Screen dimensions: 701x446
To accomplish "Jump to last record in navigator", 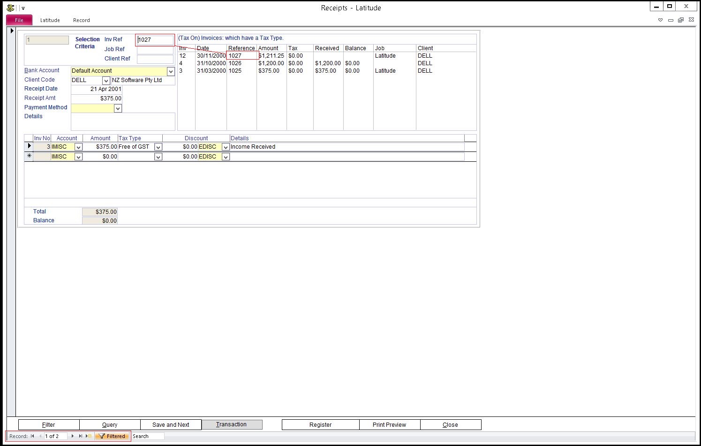I will click(x=81, y=436).
